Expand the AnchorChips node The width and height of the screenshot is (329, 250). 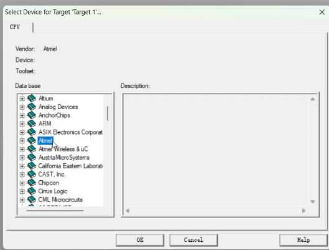[22, 115]
